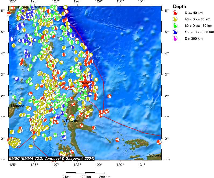Click the Ternate city label
The height and width of the screenshot is (178, 214).
pos(72,121)
